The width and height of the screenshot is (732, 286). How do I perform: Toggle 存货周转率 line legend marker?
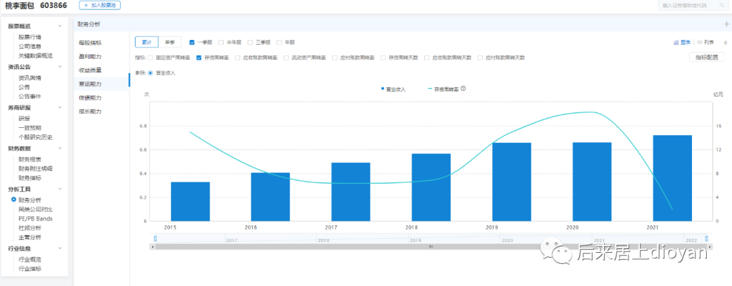[430, 89]
